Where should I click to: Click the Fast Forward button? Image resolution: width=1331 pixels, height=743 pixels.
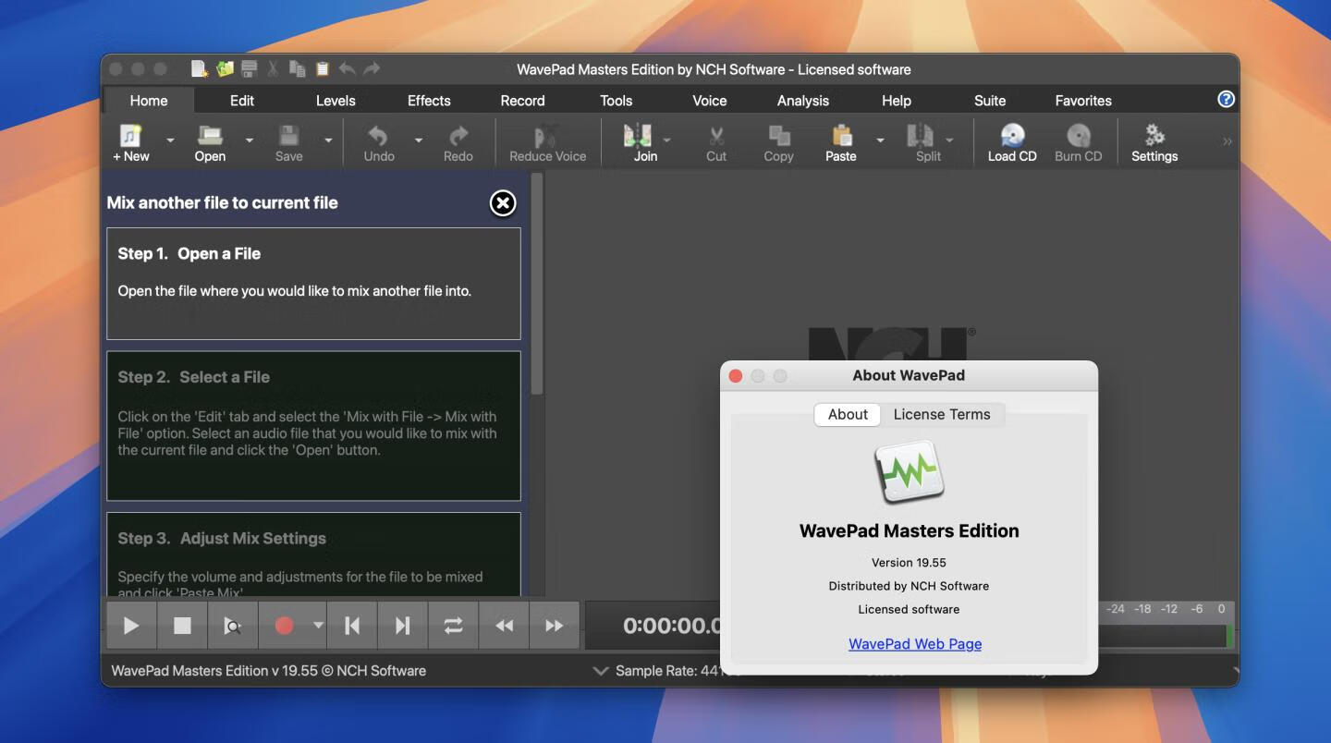point(554,626)
